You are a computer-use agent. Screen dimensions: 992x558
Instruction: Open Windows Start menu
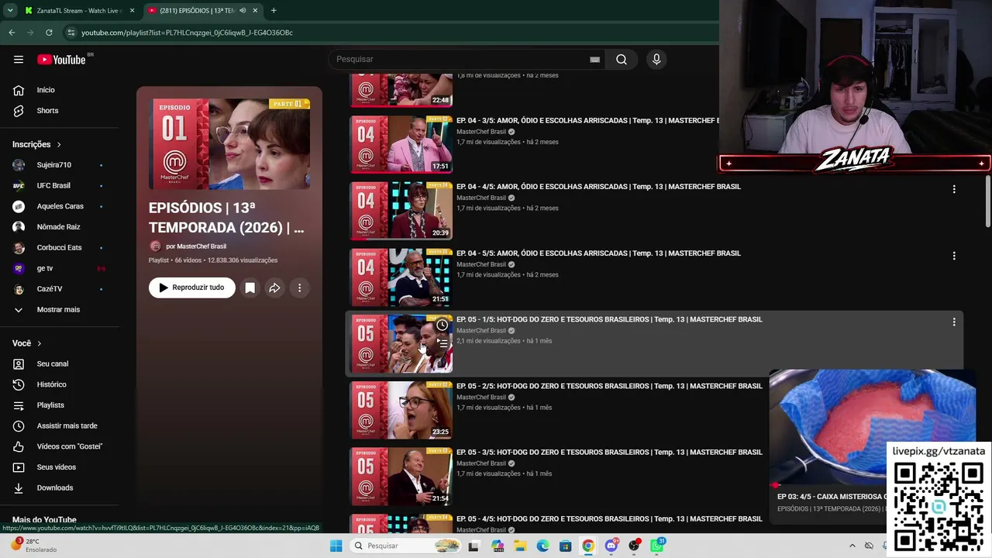click(336, 546)
